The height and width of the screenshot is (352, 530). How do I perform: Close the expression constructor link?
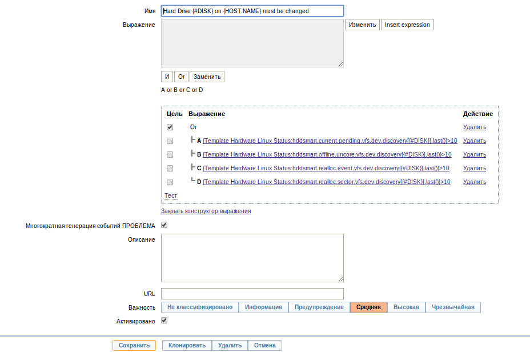[x=206, y=211]
